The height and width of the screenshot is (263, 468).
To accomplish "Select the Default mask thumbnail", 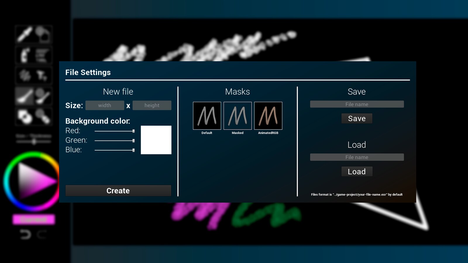I will (x=207, y=115).
